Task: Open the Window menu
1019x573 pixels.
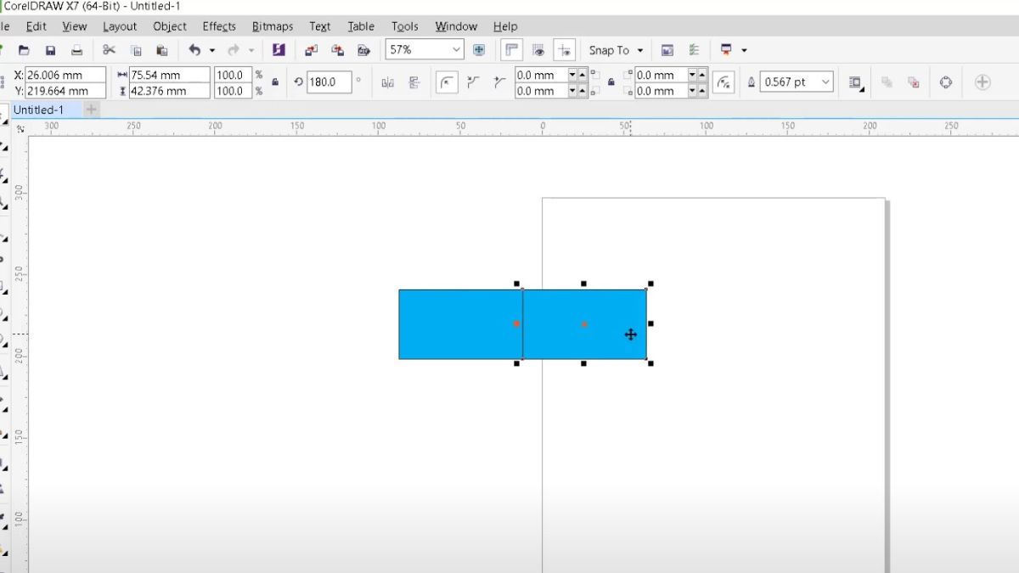Action: (456, 26)
